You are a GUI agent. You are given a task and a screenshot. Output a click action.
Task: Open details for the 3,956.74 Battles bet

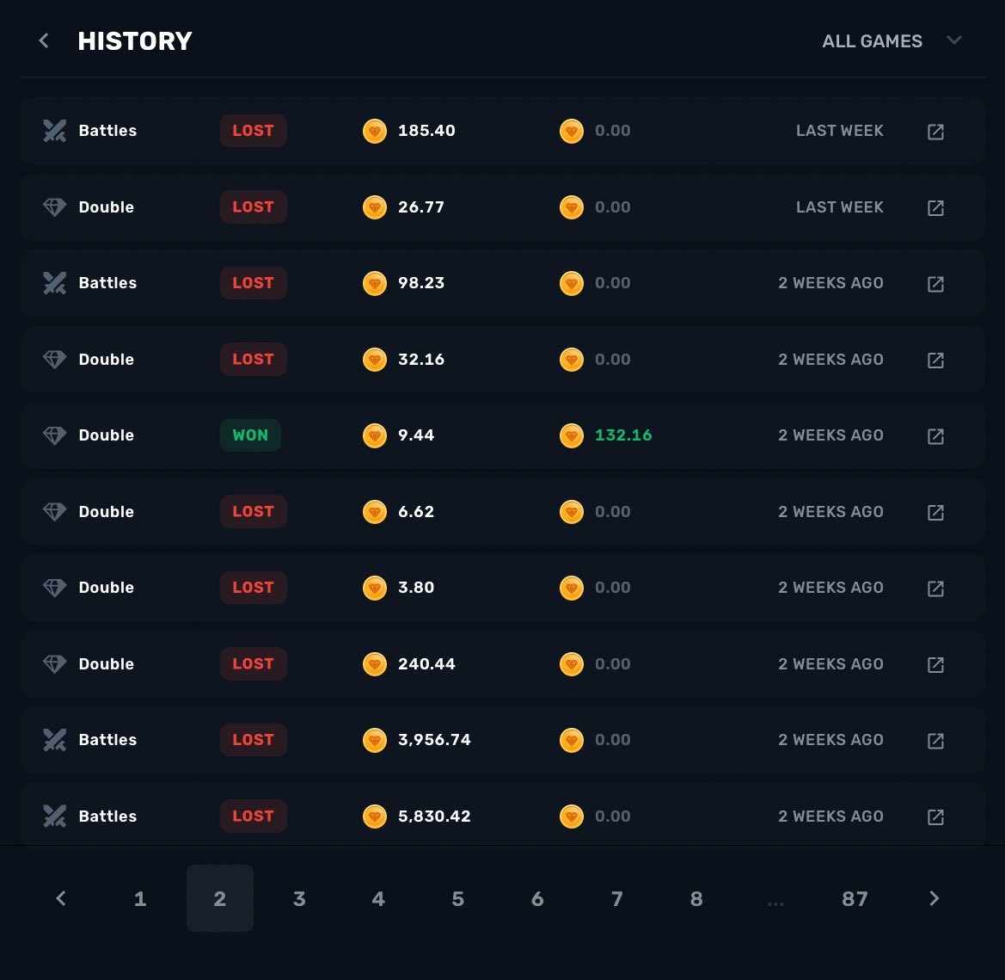coord(935,741)
